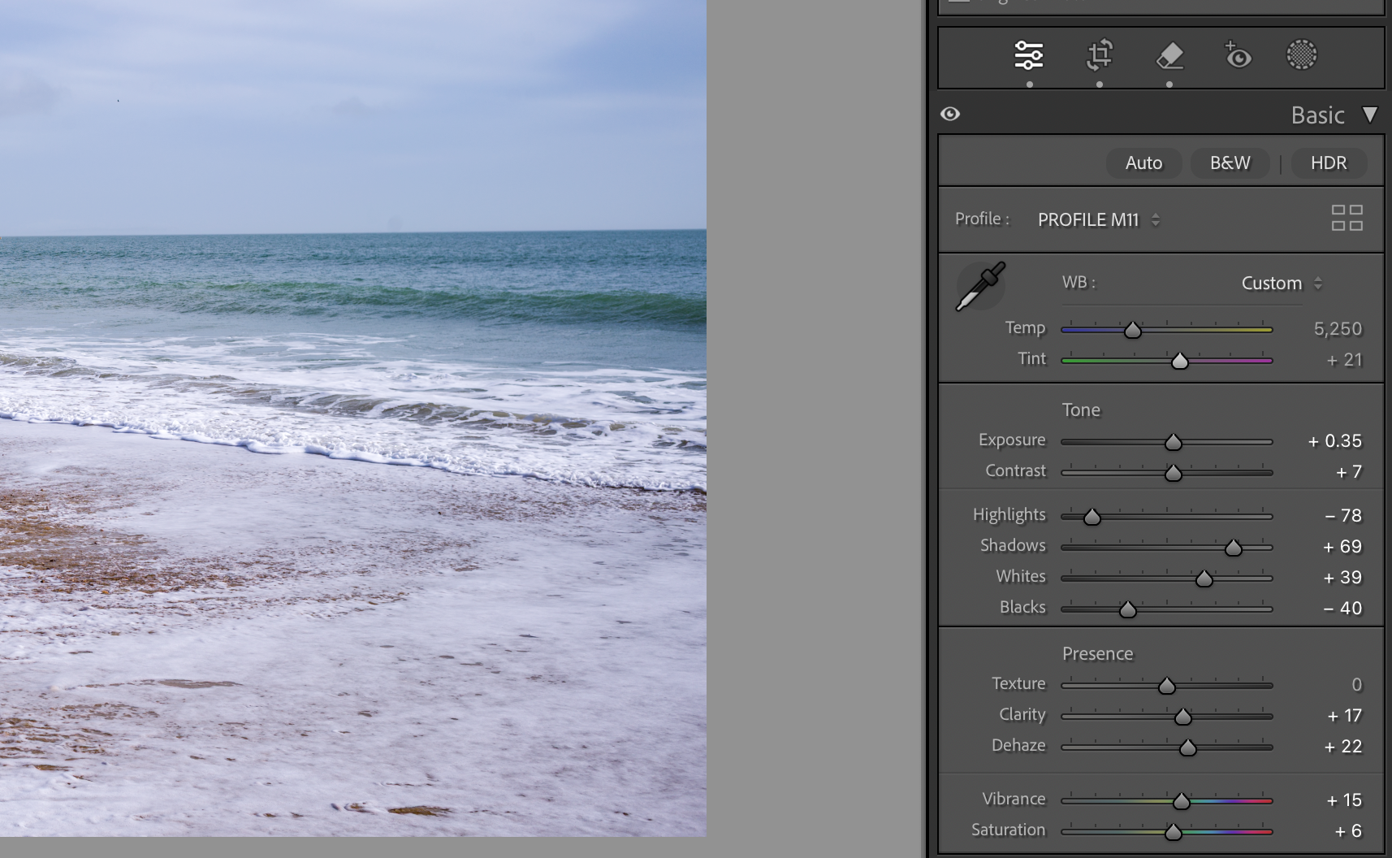This screenshot has width=1392, height=858.
Task: Select the Healing eraser tool
Action: pyautogui.click(x=1169, y=55)
